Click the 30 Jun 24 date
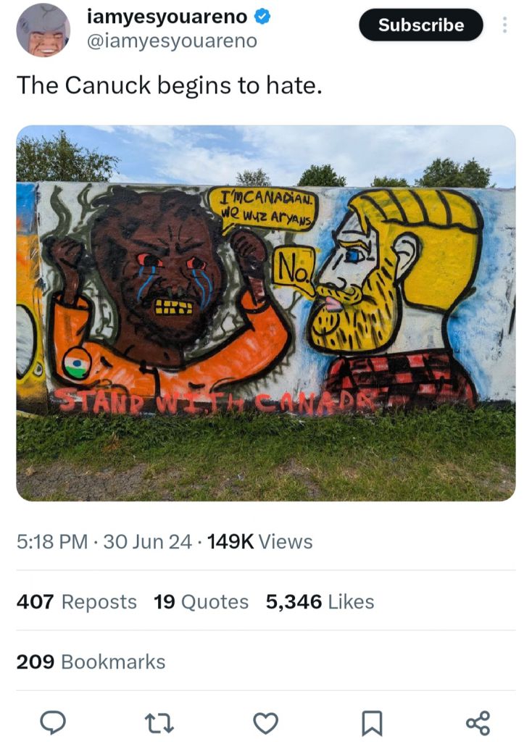The height and width of the screenshot is (742, 532). tap(148, 542)
